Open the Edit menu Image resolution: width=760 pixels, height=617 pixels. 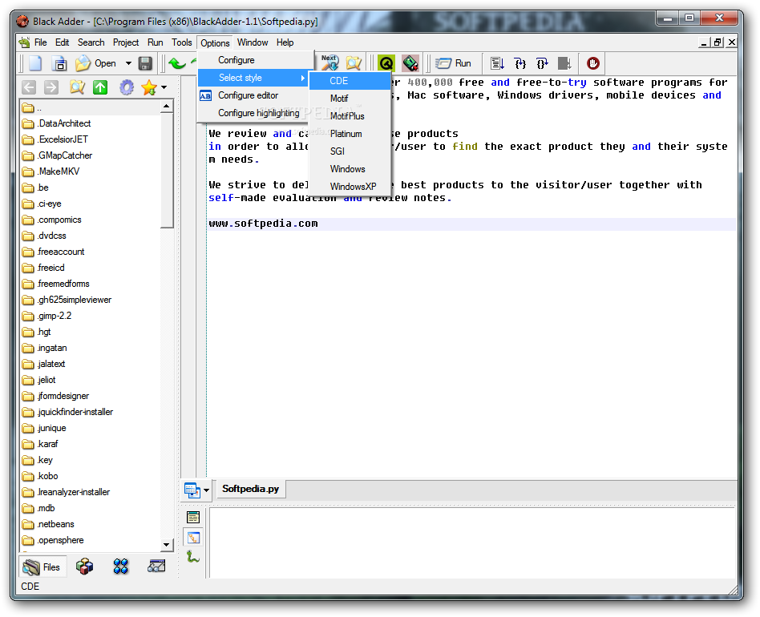click(x=62, y=42)
